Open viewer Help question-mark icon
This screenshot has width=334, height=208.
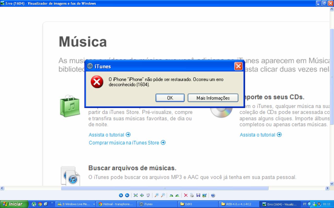tap(213, 195)
